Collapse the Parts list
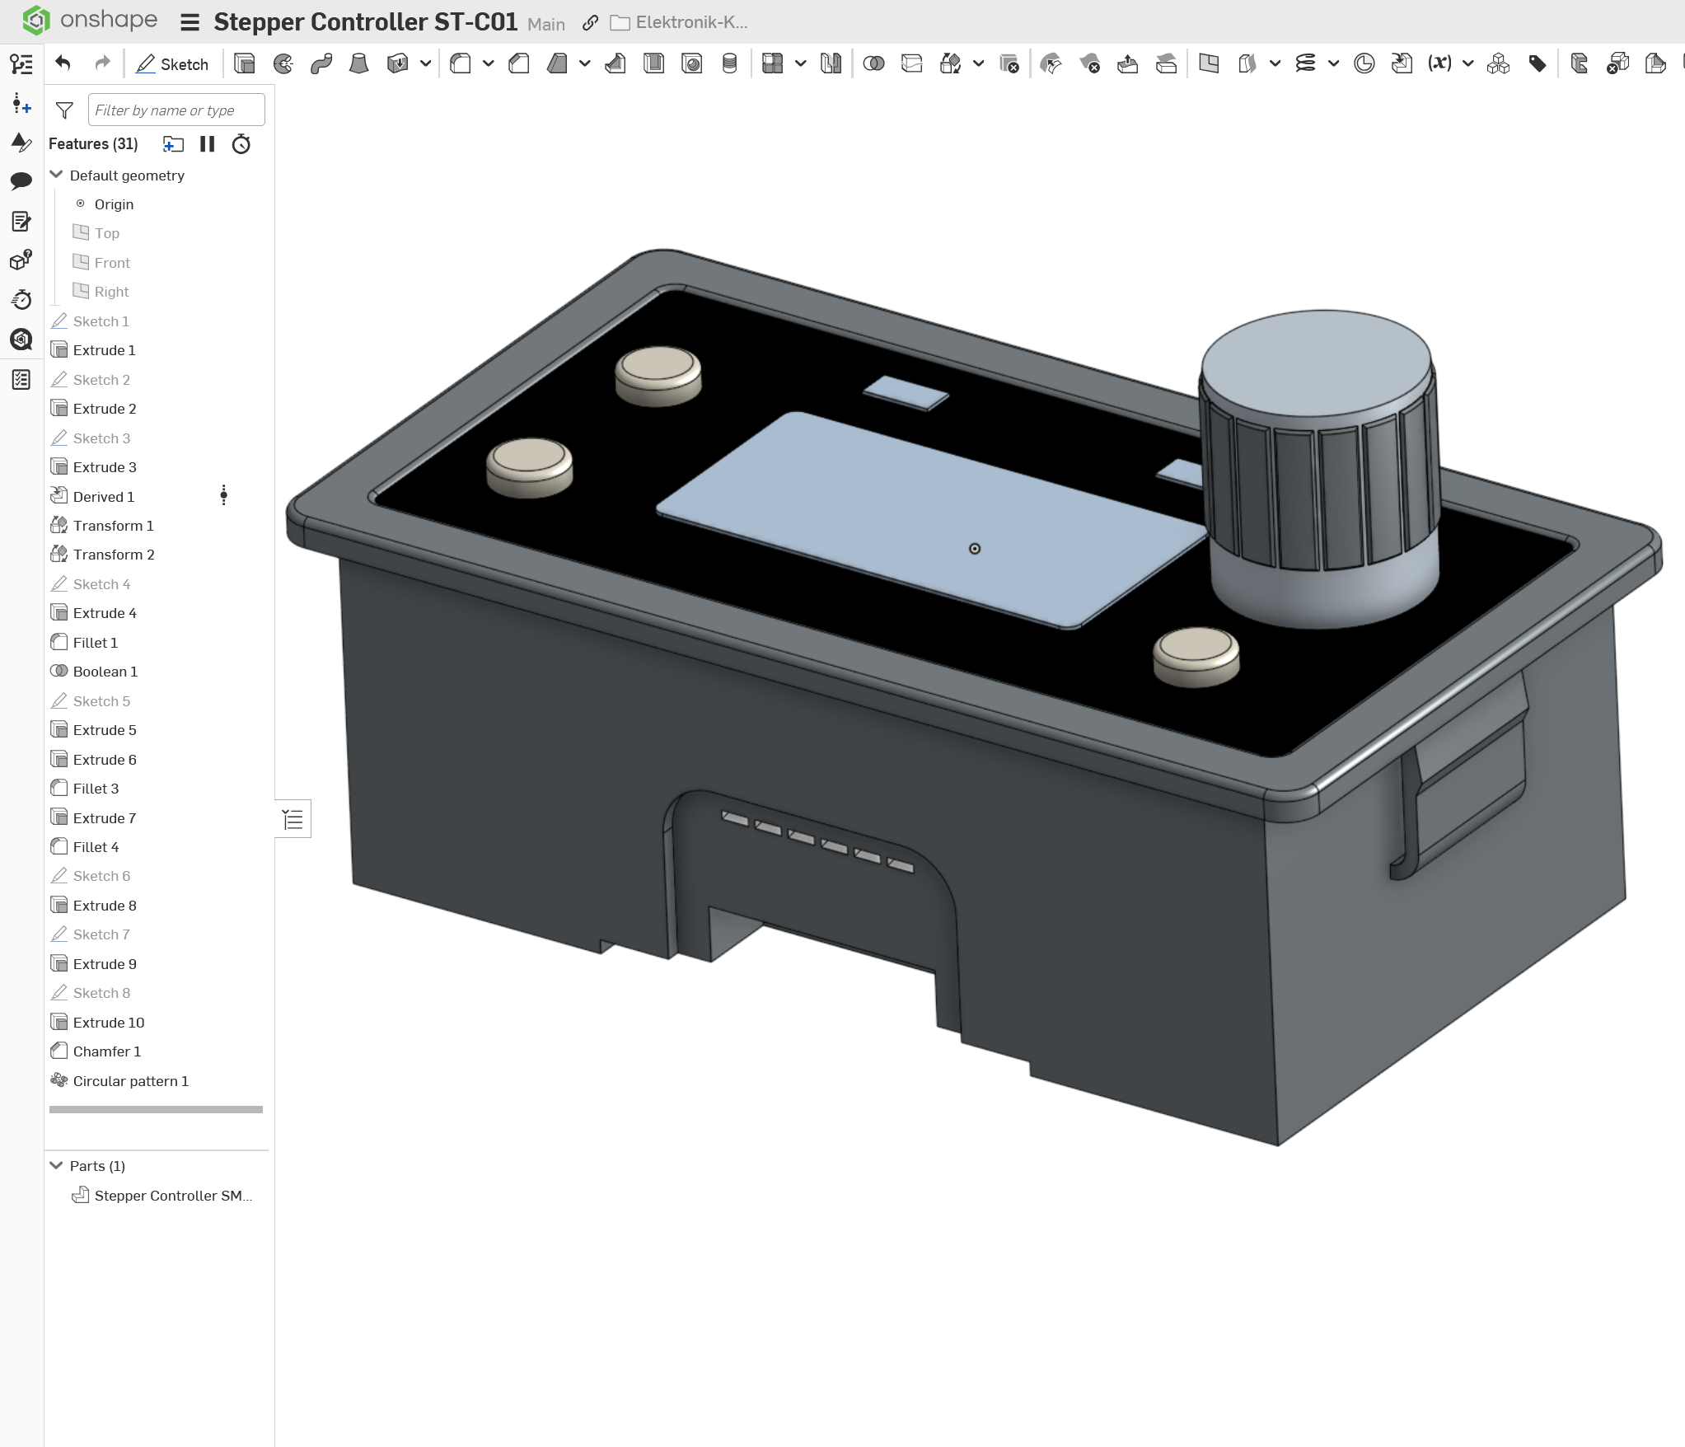This screenshot has width=1685, height=1447. click(57, 1165)
